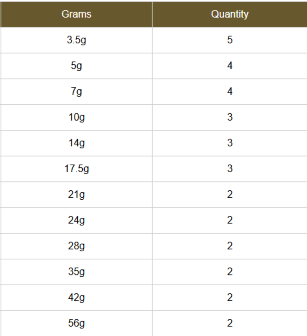The image size is (307, 336).
Task: Click the 42g grams cell
Action: (x=77, y=298)
